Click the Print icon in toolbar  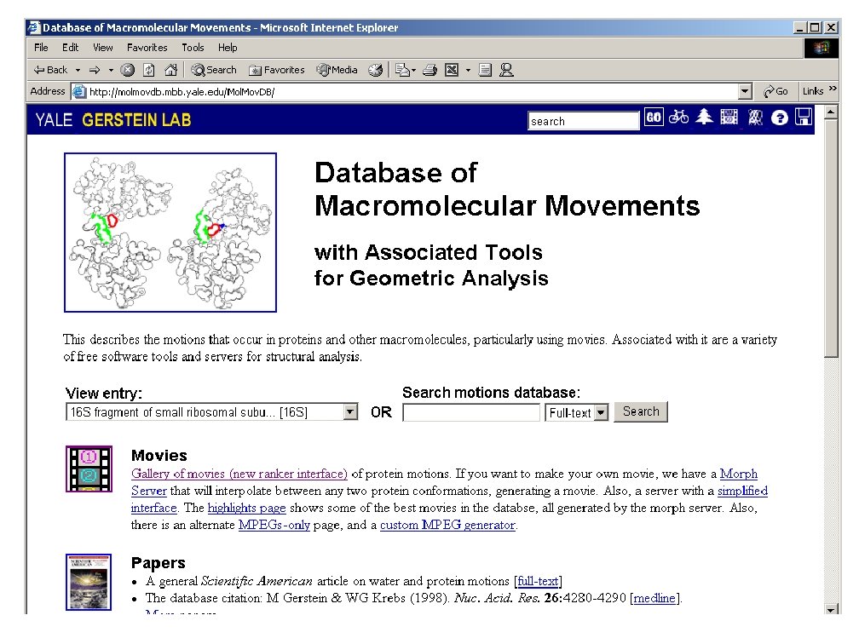click(x=430, y=70)
